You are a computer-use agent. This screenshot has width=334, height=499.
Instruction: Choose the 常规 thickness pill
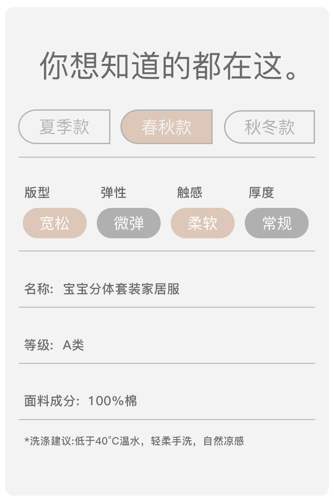coord(277,223)
